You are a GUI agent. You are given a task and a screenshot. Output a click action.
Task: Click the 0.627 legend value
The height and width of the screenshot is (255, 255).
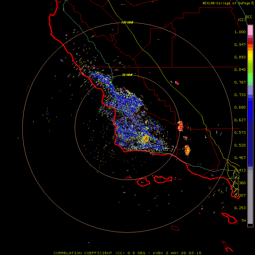(240, 120)
